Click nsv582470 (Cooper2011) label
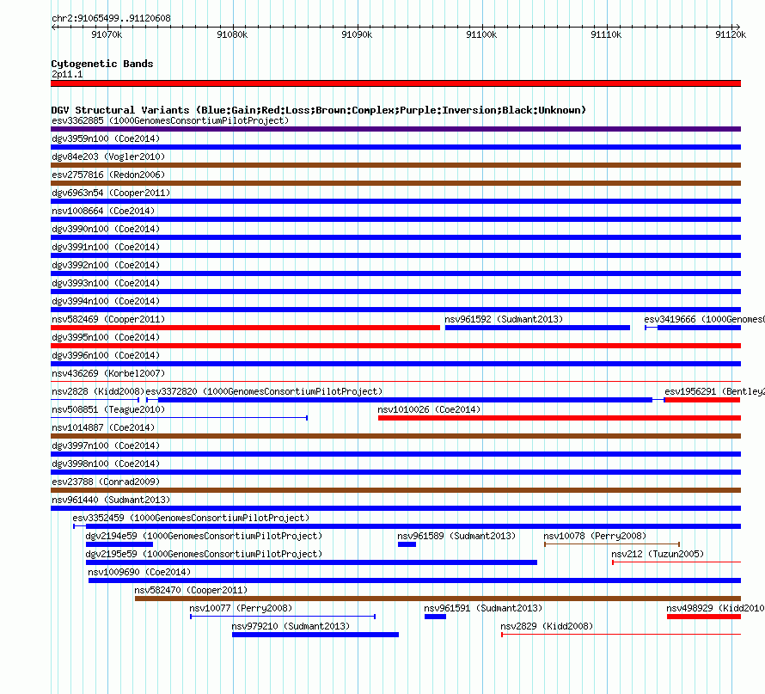The width and height of the screenshot is (765, 694). pyautogui.click(x=191, y=590)
